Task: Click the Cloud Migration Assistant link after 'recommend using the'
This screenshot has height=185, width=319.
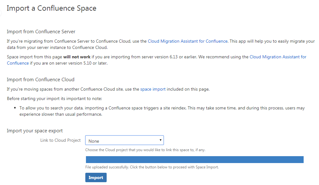Action: 278,57
